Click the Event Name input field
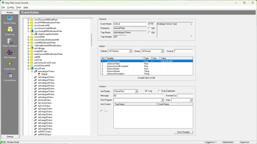Image resolution: width=257 pixels, height=144 pixels. tap(130, 24)
